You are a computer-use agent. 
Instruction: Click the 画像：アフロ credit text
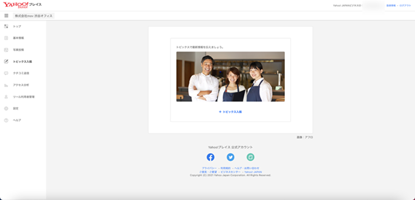(x=305, y=137)
